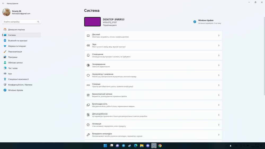Open Bluetooth та пристрої settings
This screenshot has width=265, height=149.
21,41
